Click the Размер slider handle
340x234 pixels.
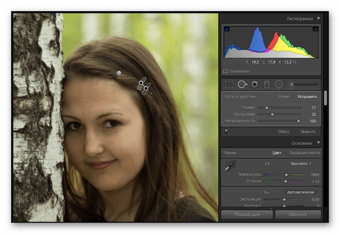(267, 108)
